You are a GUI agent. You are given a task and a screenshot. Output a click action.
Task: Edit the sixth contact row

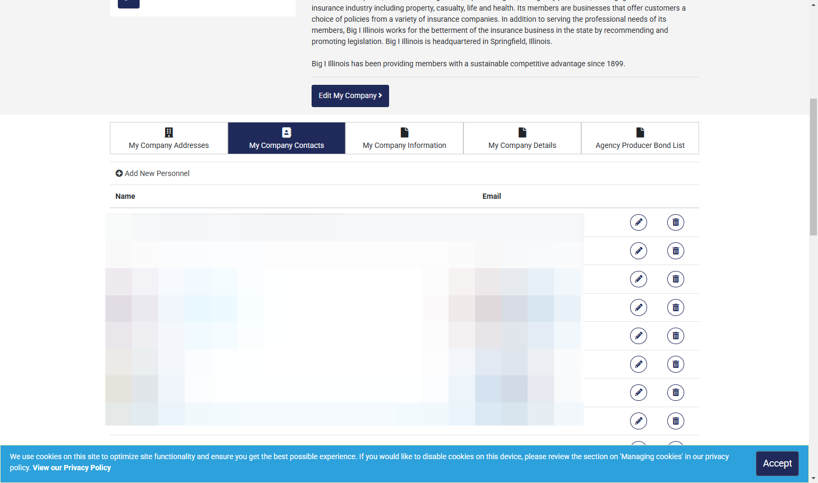click(639, 364)
